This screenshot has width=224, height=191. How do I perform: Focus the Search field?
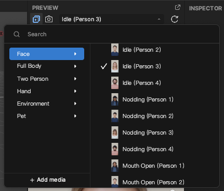coord(112,34)
